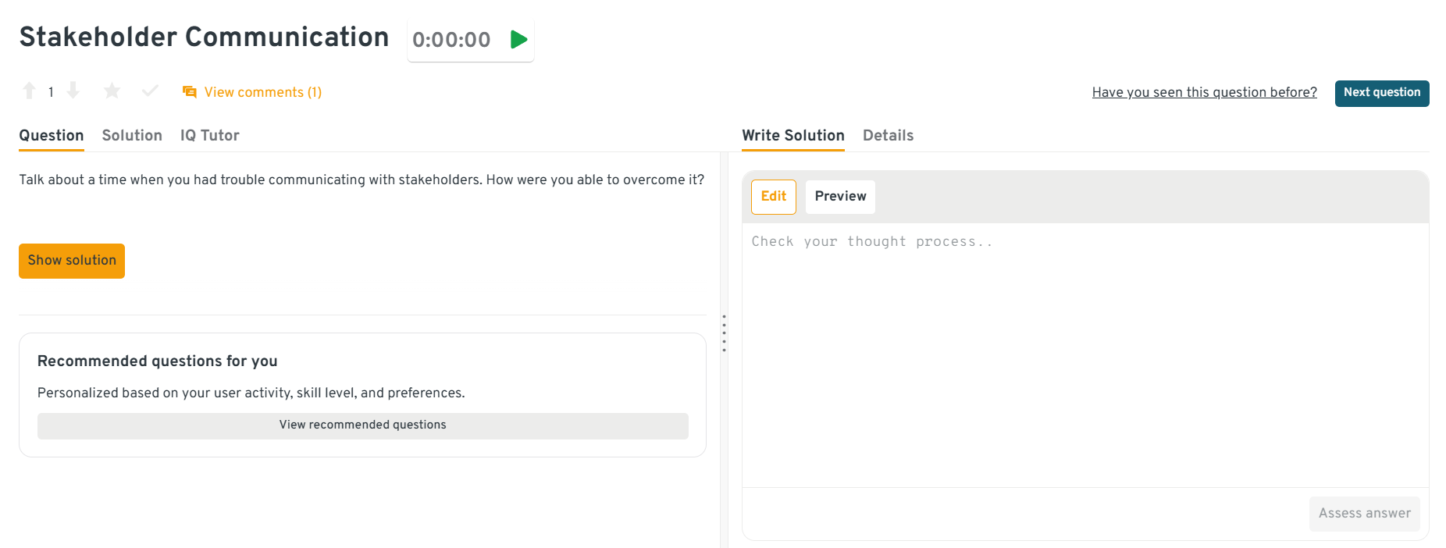The height and width of the screenshot is (548, 1446).
Task: Switch to the Solution tab
Action: point(132,135)
